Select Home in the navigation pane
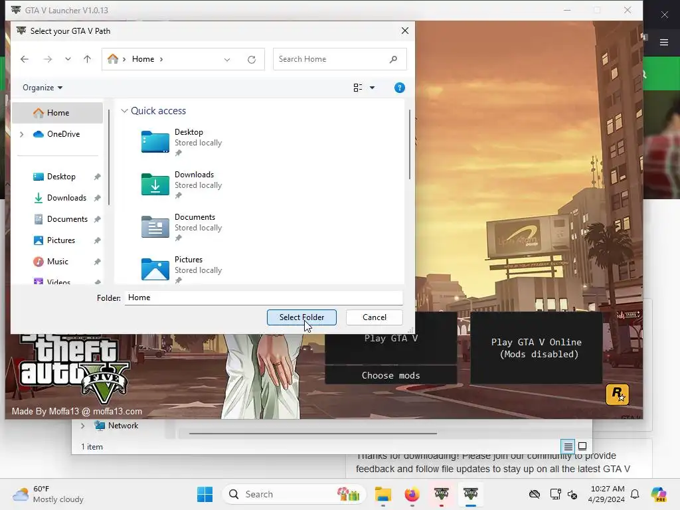The height and width of the screenshot is (510, 680). tap(57, 113)
